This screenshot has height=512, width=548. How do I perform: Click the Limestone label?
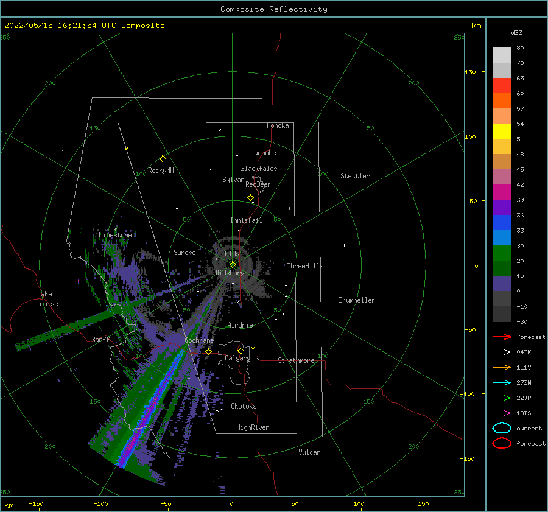click(x=115, y=235)
